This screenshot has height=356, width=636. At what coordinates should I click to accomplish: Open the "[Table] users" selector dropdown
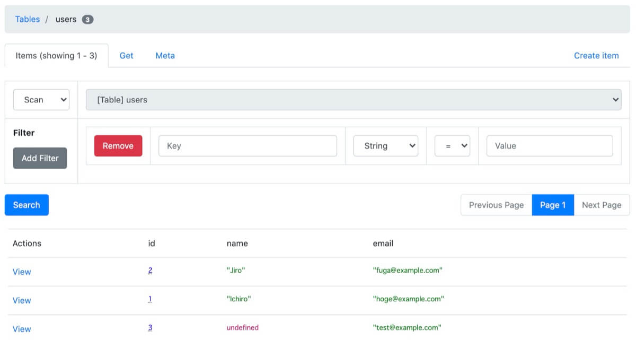[354, 99]
